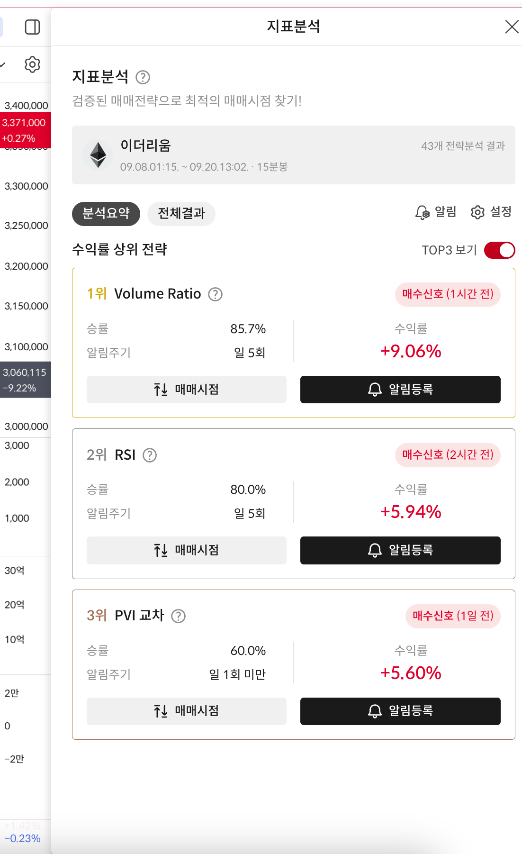Click 매매시점 button for Volume Ratio
This screenshot has width=522, height=854.
[x=187, y=390]
